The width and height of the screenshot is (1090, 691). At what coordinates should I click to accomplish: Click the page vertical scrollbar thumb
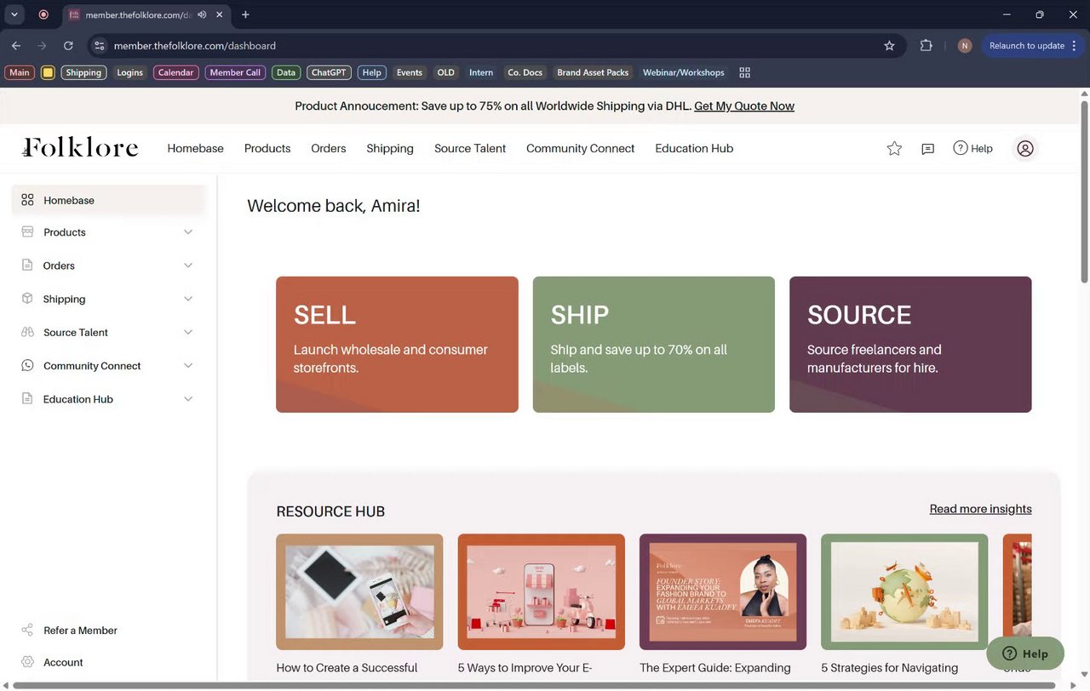pos(1084,191)
